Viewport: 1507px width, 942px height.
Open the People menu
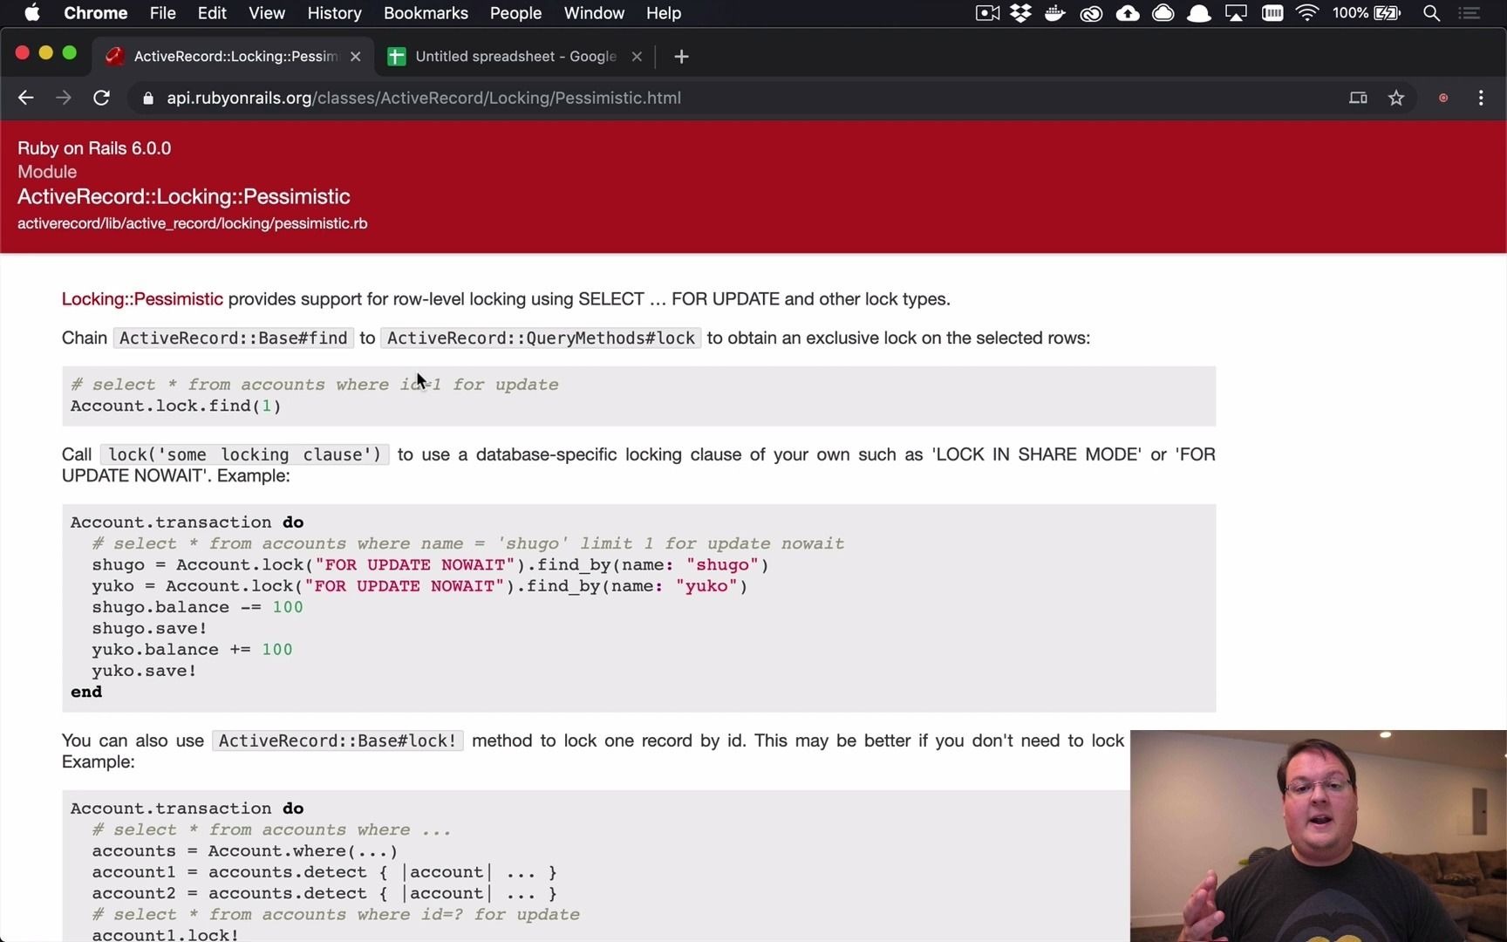[x=515, y=13]
